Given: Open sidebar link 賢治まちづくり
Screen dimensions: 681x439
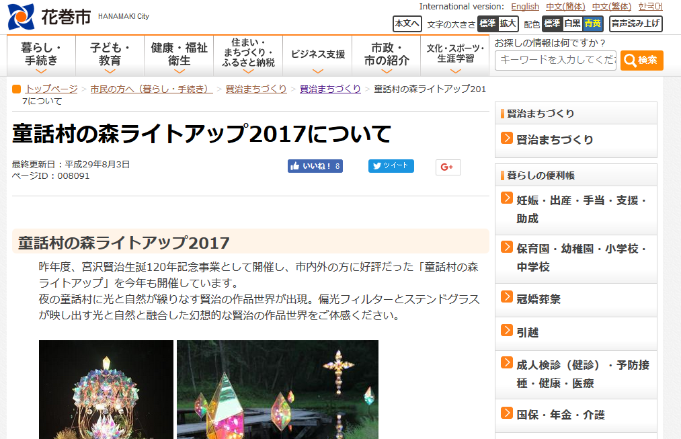Looking at the screenshot, I should pos(555,139).
